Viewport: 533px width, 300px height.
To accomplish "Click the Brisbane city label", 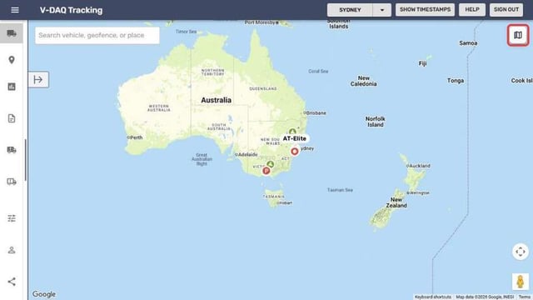I will [x=316, y=113].
